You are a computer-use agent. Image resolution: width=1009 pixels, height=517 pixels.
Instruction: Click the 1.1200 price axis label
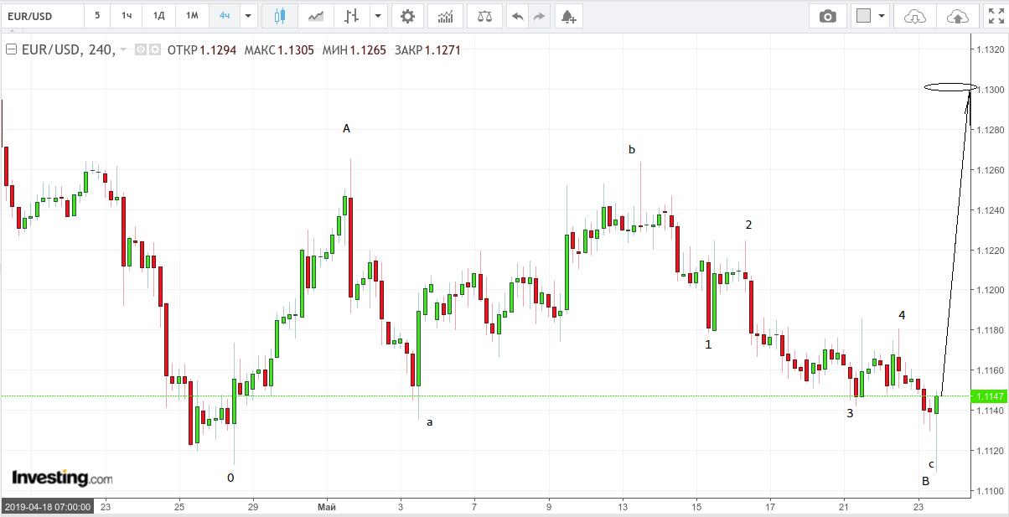click(x=989, y=290)
